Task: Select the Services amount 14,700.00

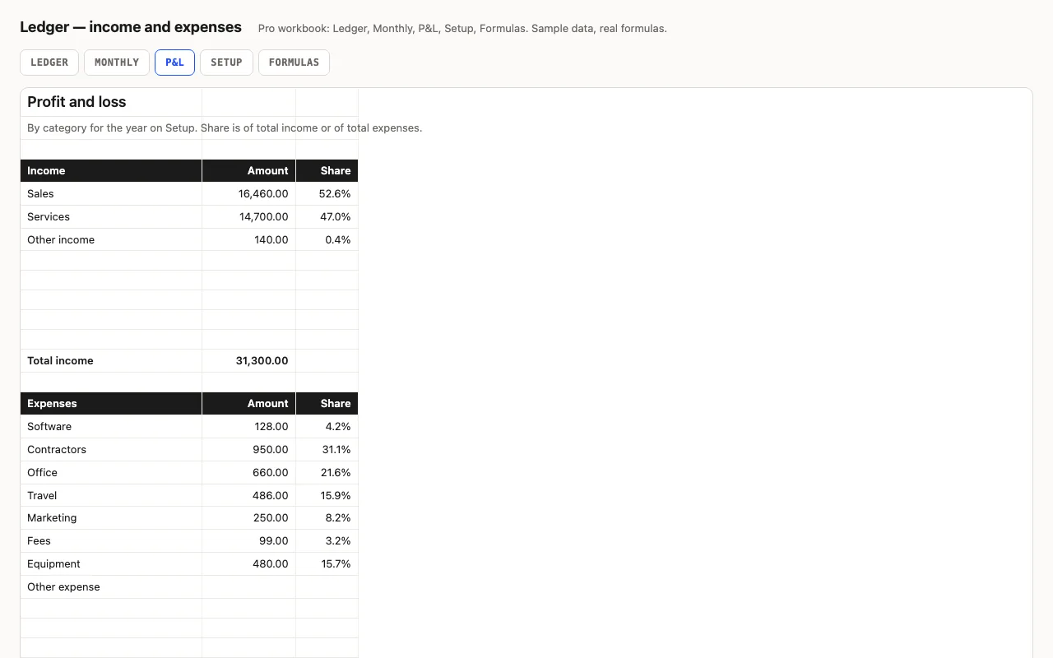Action: (x=248, y=217)
